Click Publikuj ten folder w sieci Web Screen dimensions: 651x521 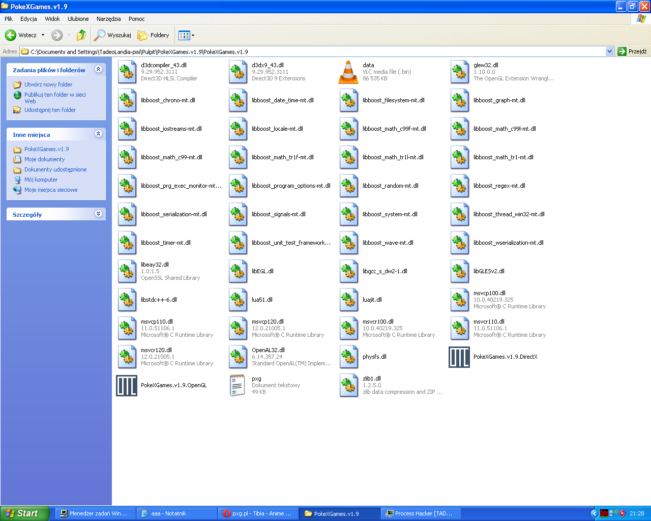[55, 98]
